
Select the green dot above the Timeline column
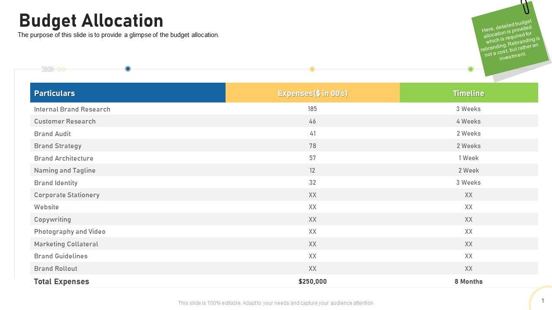tap(470, 69)
